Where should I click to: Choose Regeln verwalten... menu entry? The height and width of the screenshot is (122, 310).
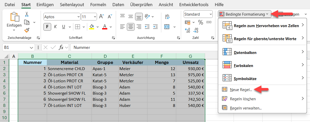(246, 108)
